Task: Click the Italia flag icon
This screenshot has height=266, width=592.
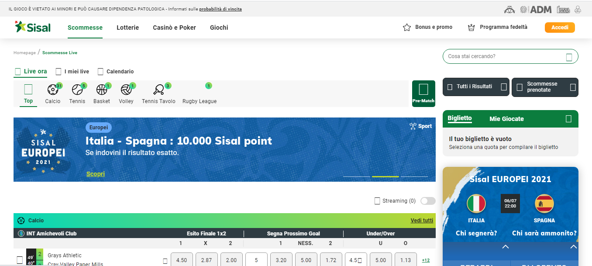Action: [x=476, y=204]
